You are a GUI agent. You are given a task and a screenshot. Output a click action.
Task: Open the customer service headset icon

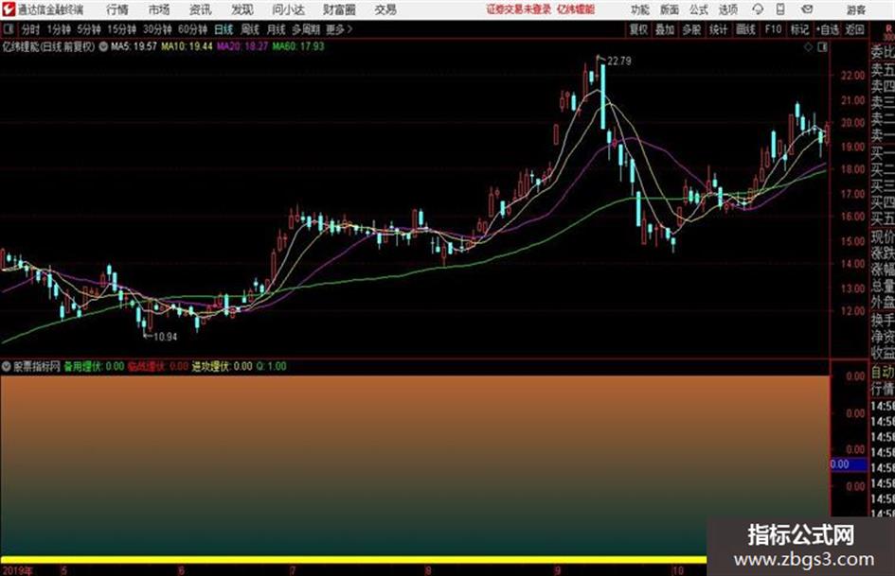[758, 9]
